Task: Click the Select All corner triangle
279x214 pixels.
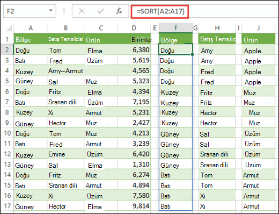Action: (x=9, y=28)
